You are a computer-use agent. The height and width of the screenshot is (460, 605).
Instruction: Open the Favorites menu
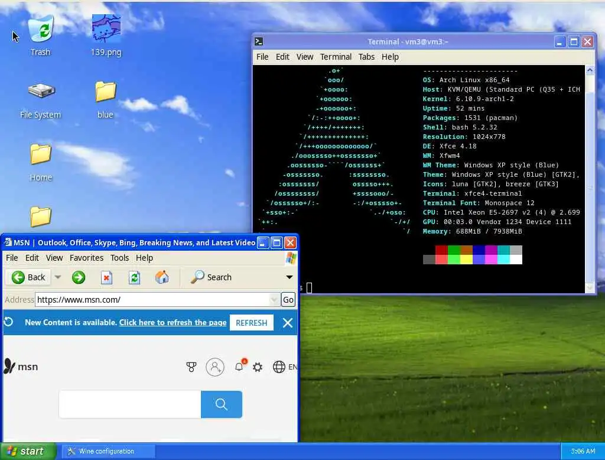86,258
